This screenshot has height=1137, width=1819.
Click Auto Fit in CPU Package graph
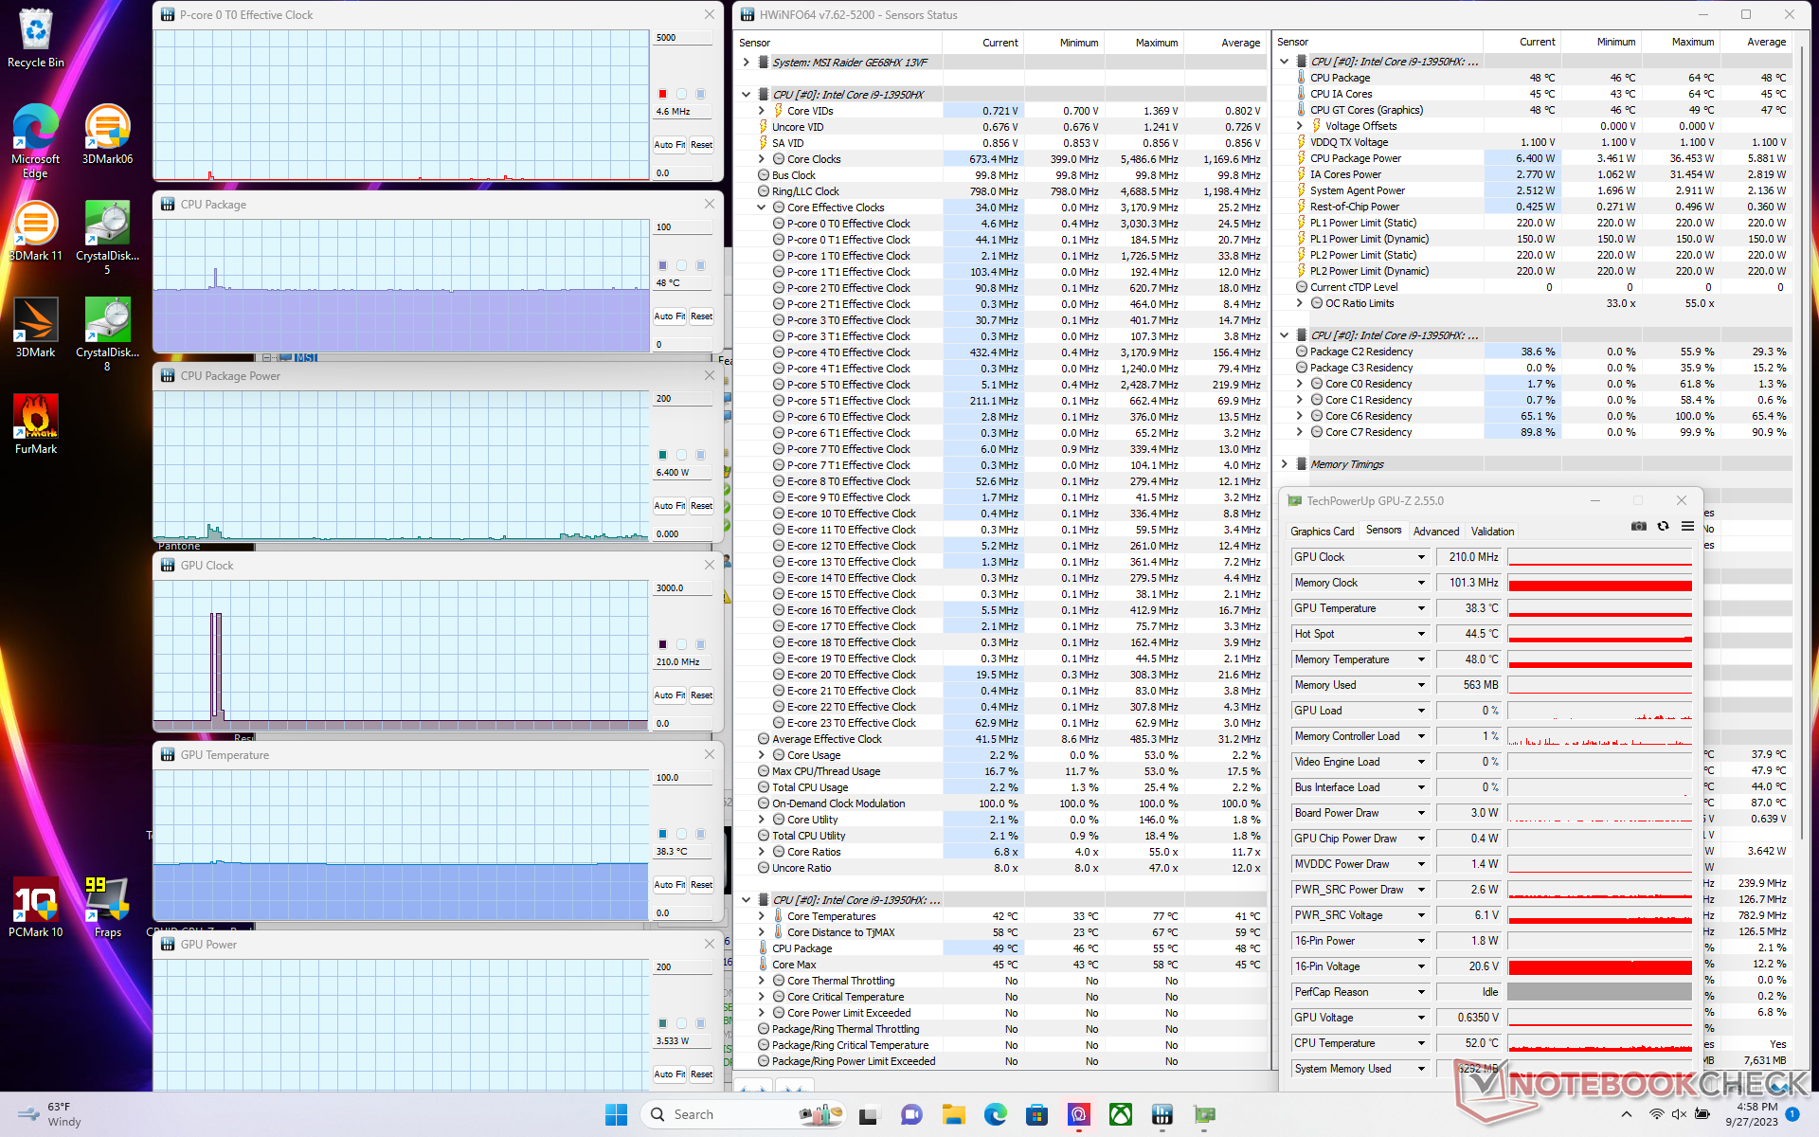(669, 316)
